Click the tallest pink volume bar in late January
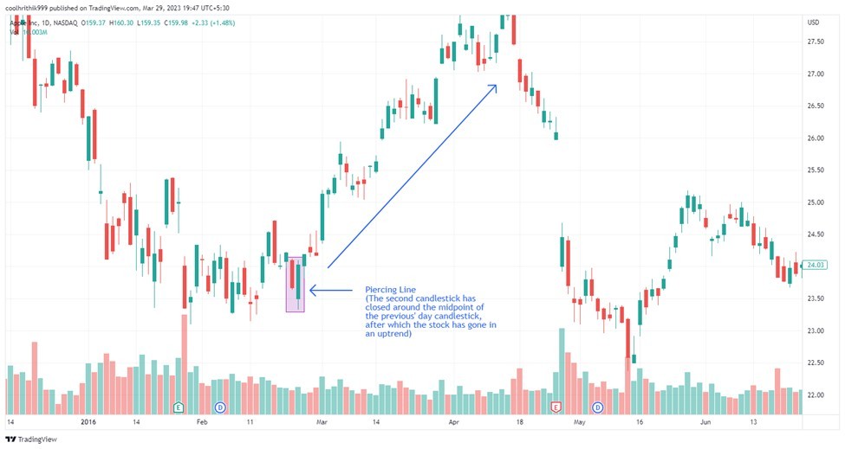This screenshot has height=449, width=845. coord(185,364)
